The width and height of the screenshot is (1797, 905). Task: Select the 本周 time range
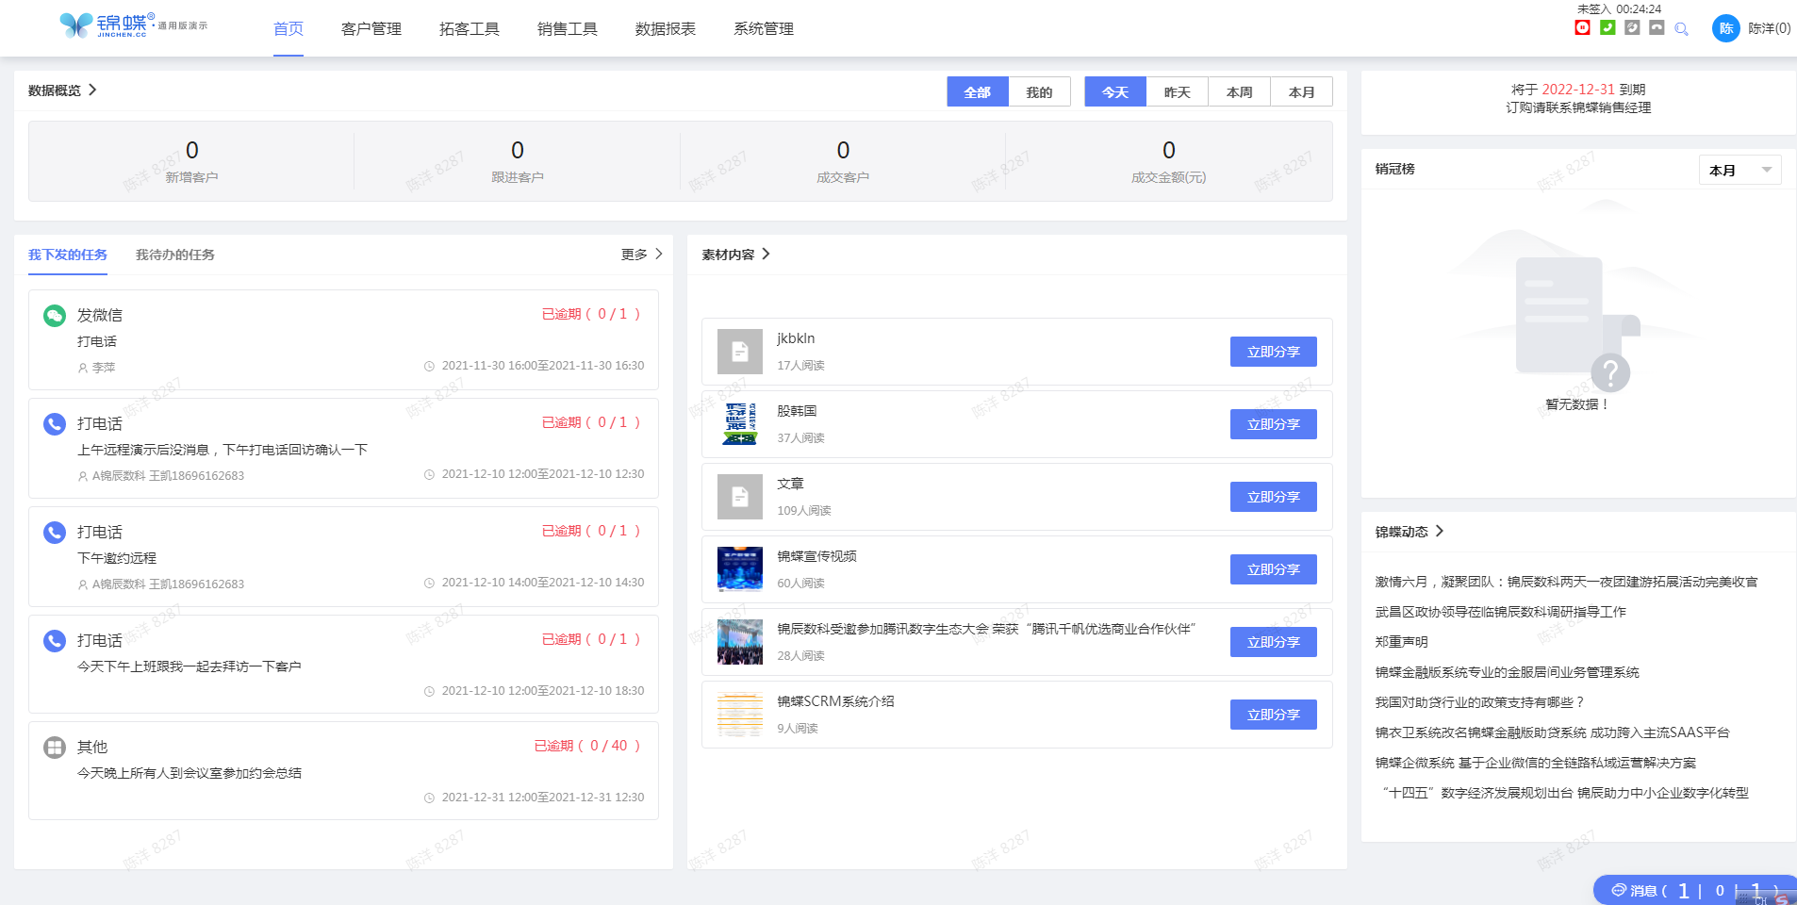[x=1240, y=91]
